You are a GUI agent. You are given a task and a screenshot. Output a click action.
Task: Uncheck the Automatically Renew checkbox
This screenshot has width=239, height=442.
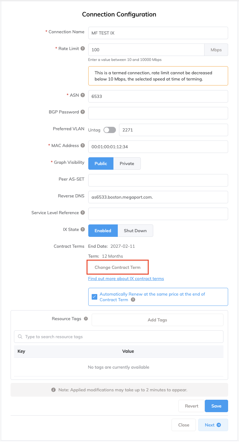[94, 297]
